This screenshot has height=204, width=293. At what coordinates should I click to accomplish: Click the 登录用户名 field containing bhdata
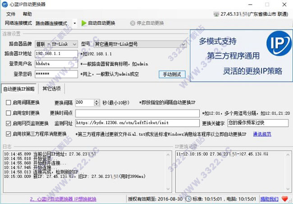point(56,64)
